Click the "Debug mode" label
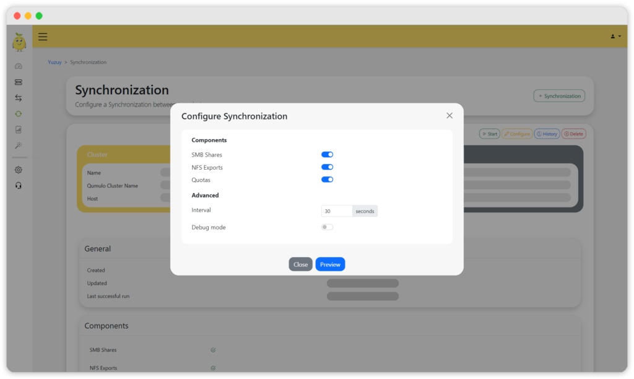 pos(209,227)
